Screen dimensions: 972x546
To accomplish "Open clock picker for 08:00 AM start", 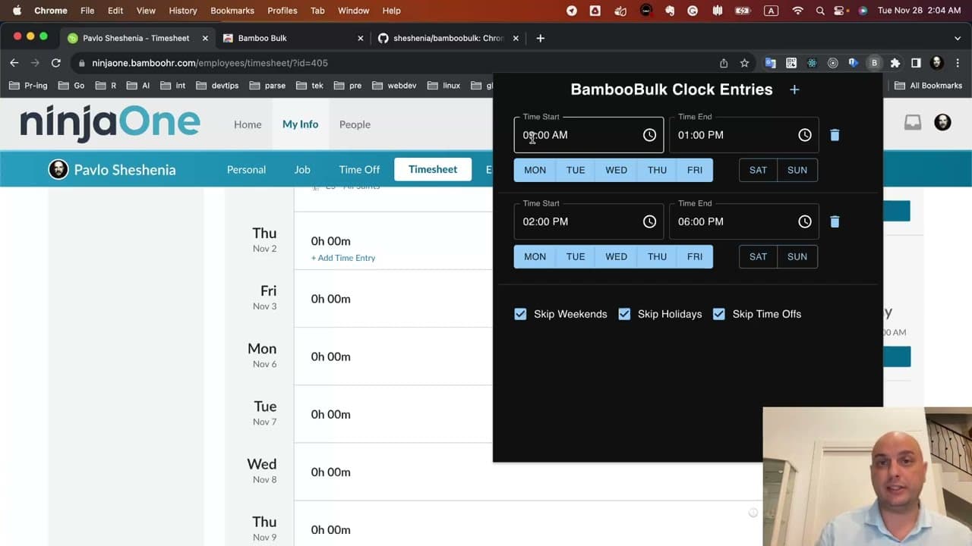I will pos(649,135).
